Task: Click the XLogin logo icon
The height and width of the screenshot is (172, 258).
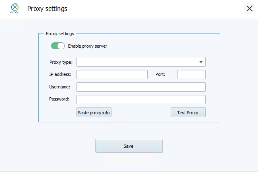Action: (x=14, y=8)
